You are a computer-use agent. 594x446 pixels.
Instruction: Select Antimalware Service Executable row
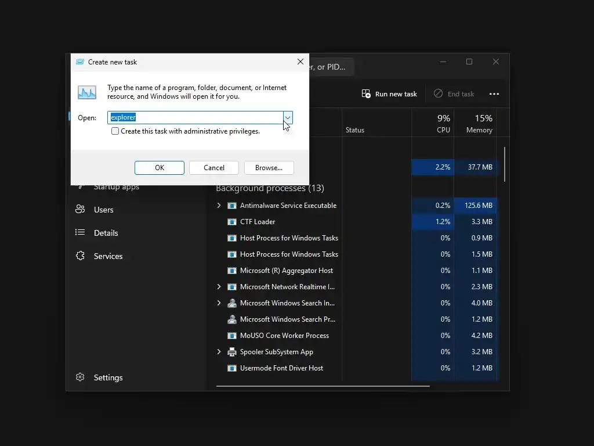356,205
